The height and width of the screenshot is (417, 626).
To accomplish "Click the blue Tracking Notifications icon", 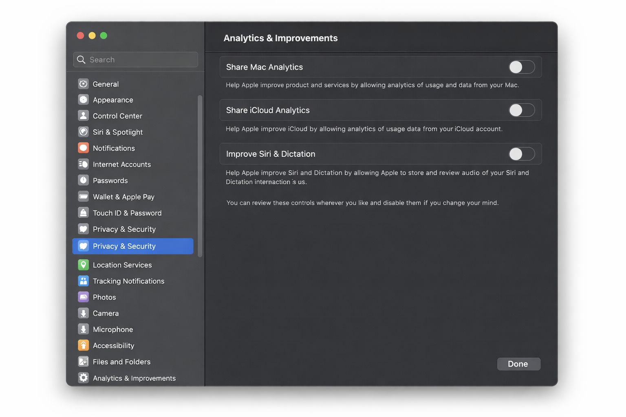I will tap(83, 281).
